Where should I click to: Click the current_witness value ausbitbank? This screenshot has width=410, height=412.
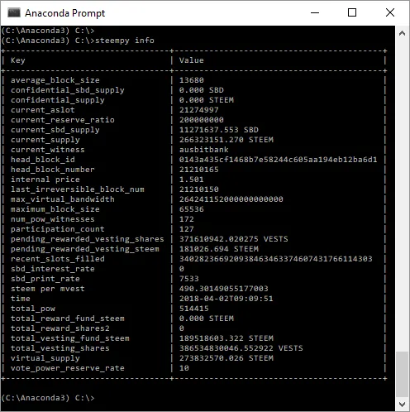tap(204, 150)
